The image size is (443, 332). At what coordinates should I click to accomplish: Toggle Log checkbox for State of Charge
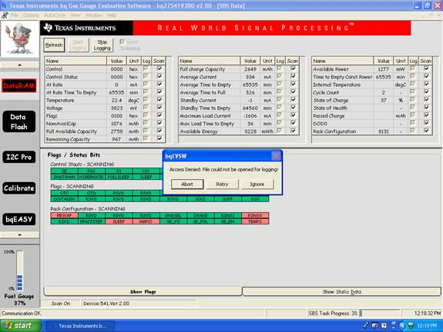pos(412,99)
